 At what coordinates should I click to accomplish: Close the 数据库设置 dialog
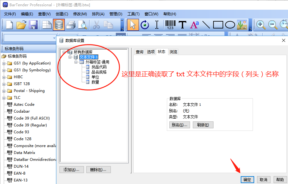[283, 40]
